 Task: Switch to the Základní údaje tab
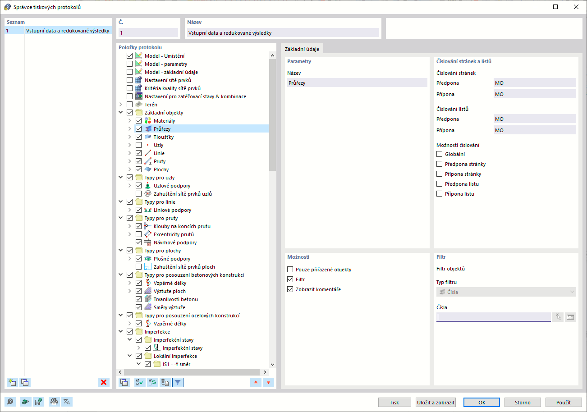click(302, 49)
